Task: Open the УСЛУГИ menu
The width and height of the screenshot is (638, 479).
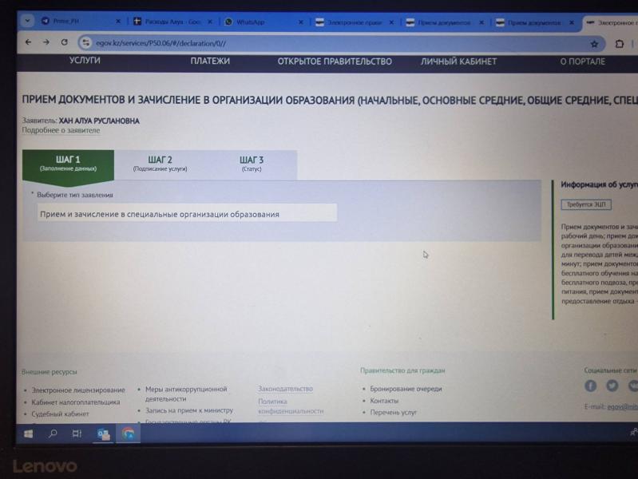Action: 85,61
